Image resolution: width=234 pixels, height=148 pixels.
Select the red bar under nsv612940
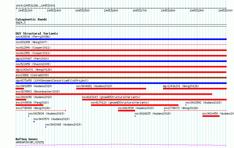[121, 50]
